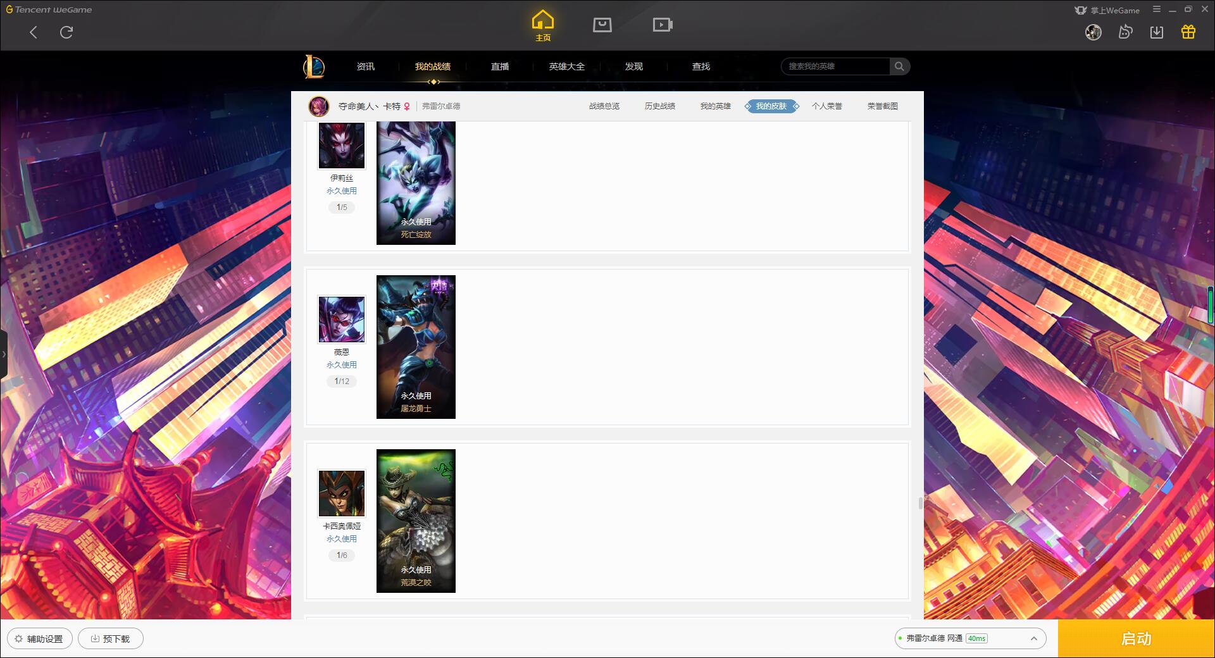Viewport: 1215px width, 658px height.
Task: Click the 预下载 button
Action: [x=111, y=638]
